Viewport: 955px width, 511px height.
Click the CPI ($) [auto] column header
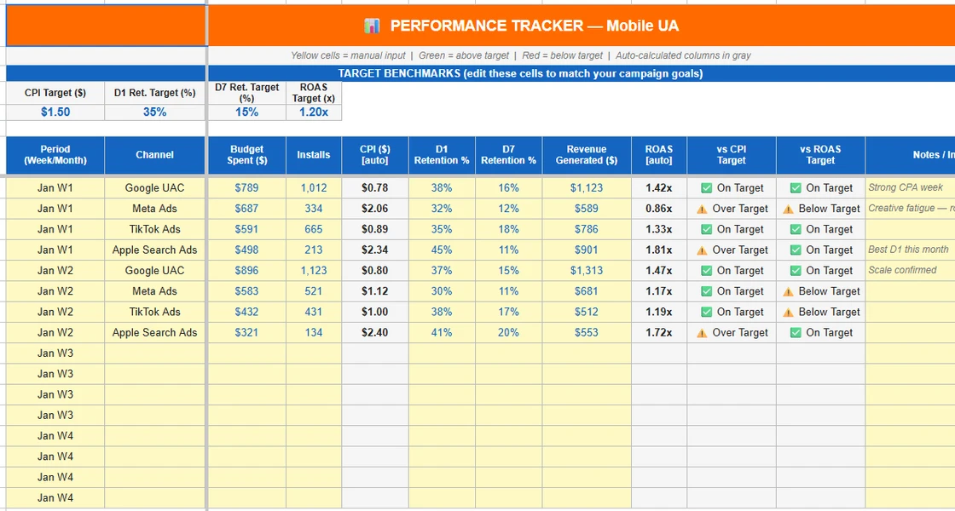click(x=375, y=155)
